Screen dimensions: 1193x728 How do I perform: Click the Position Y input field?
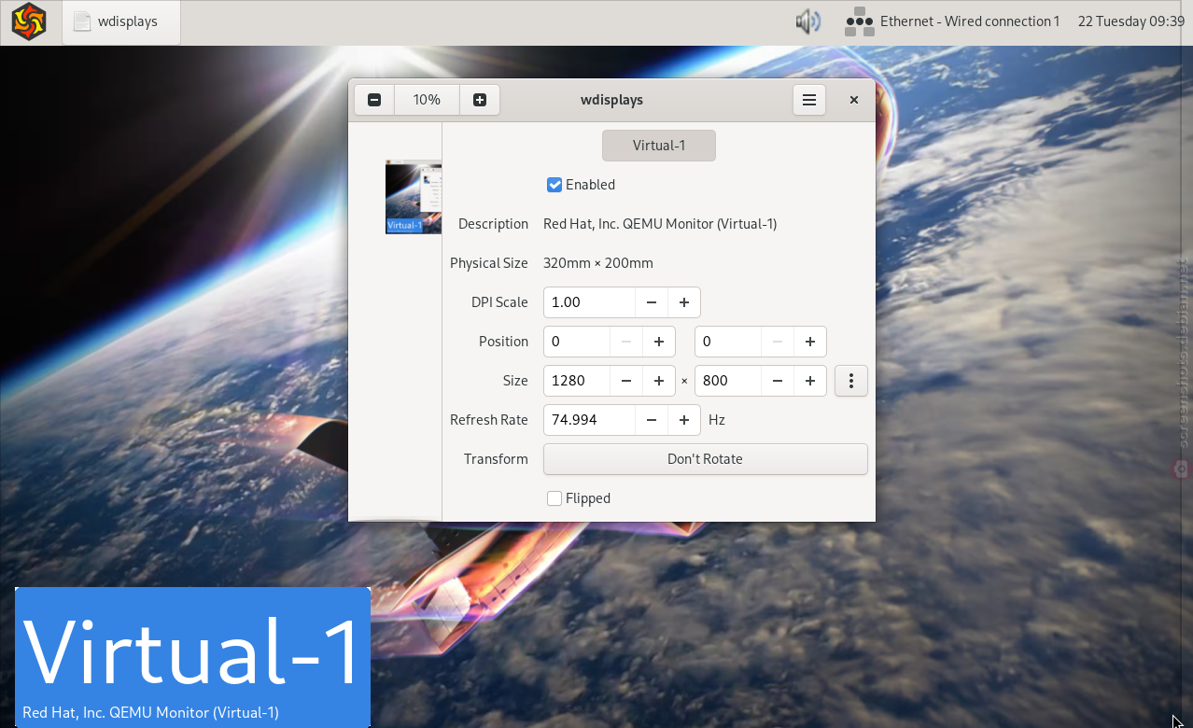[728, 342]
